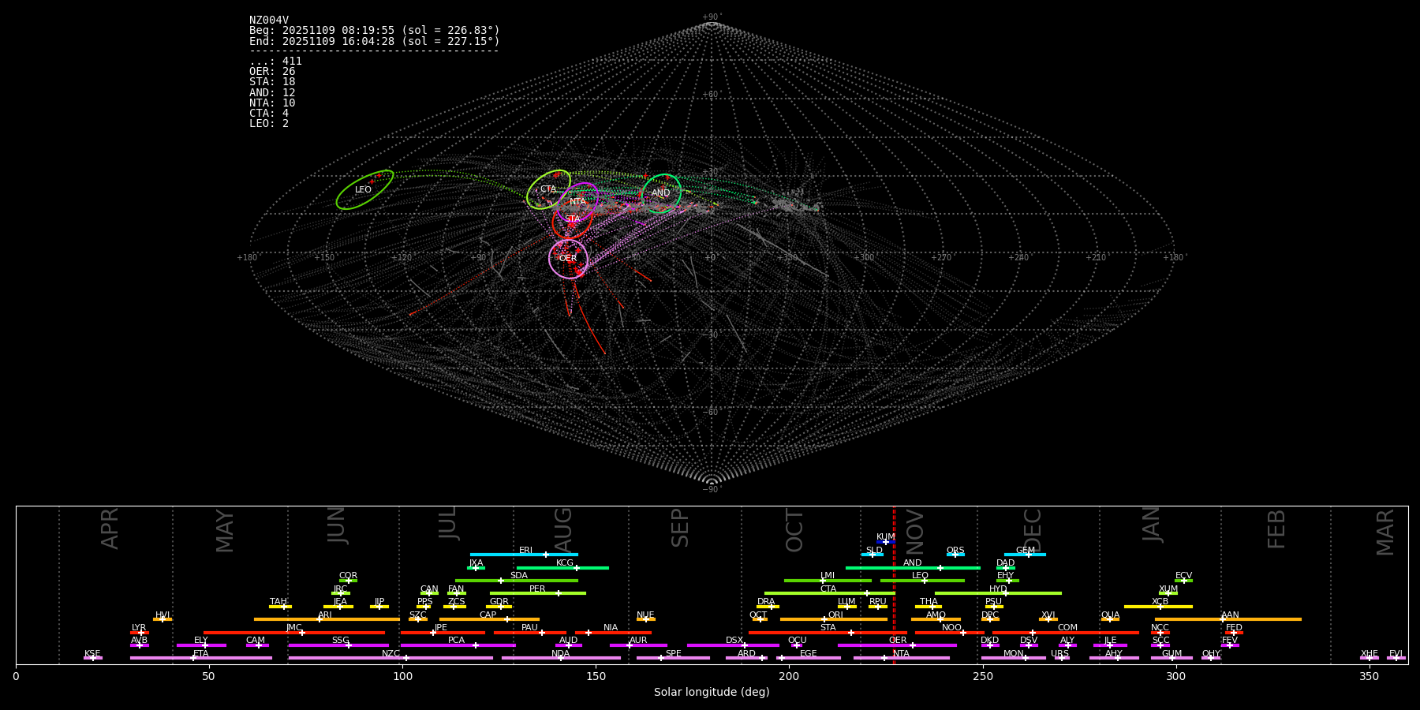
Task: Click the LYR shower bar in timeline
Action: 140,632
